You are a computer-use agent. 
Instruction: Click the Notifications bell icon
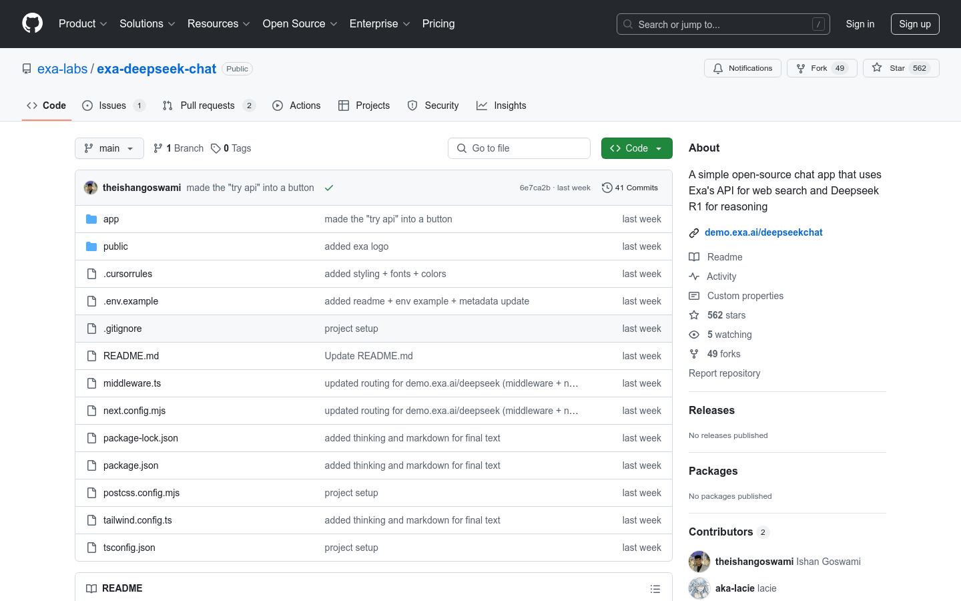(717, 67)
